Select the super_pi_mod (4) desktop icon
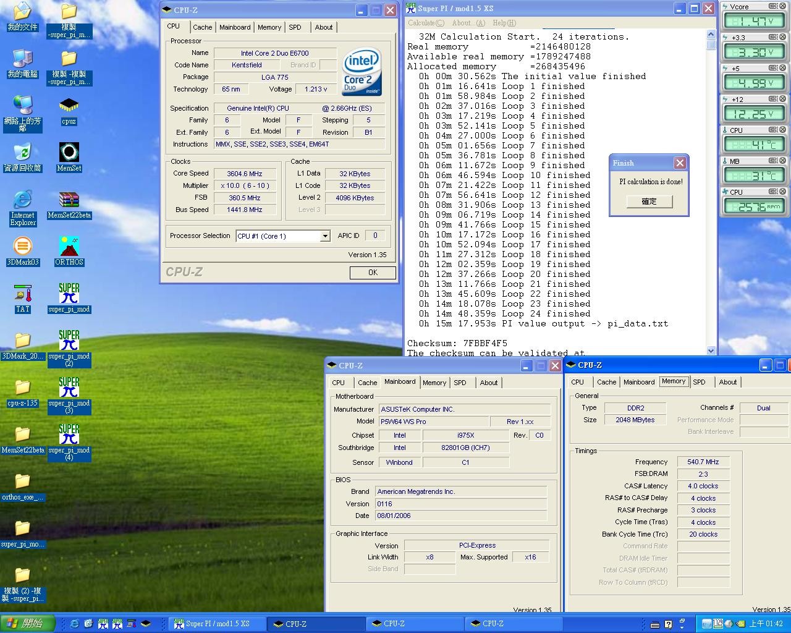This screenshot has height=633, width=791. (x=69, y=443)
